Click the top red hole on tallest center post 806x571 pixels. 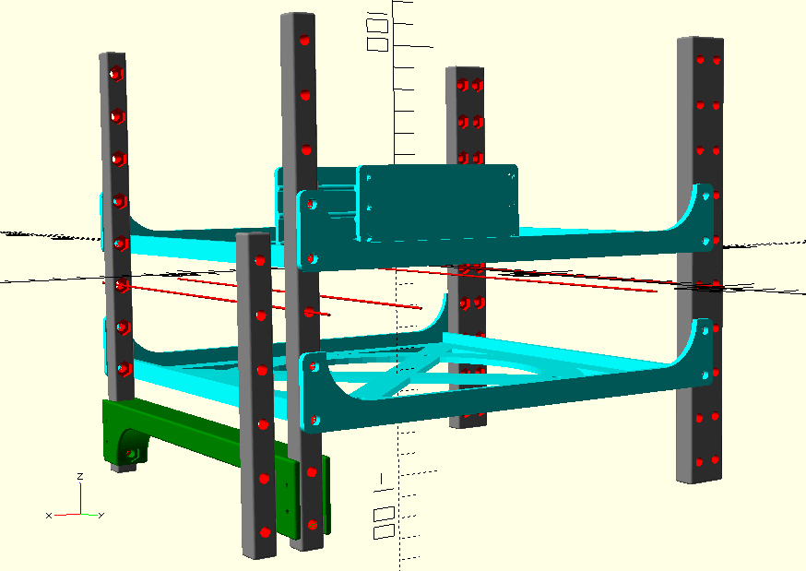click(x=303, y=42)
